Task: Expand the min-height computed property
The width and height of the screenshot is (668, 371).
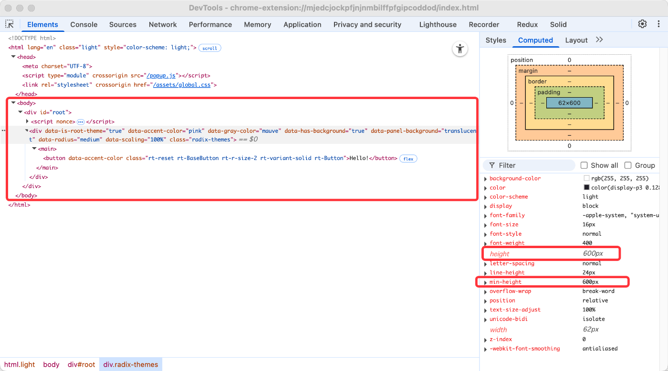Action: point(485,282)
